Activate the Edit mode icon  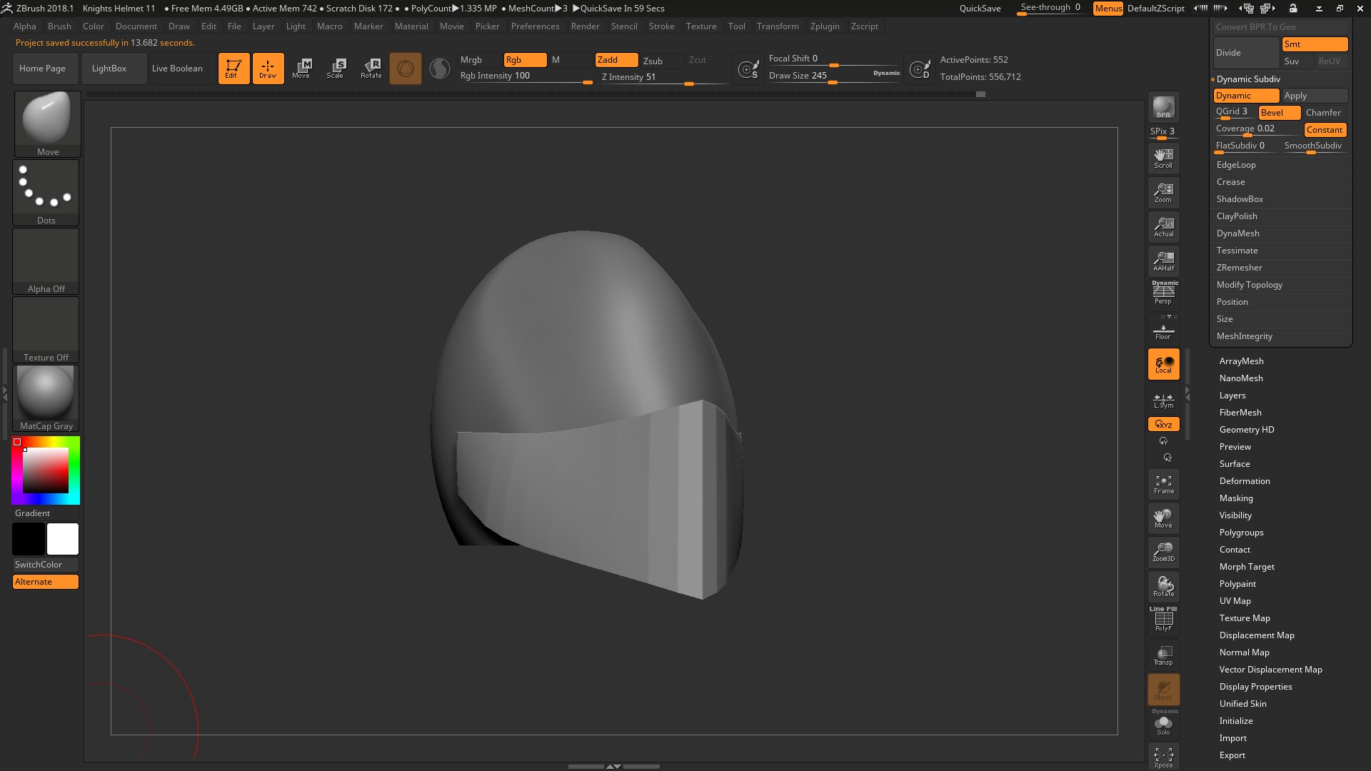tap(233, 69)
